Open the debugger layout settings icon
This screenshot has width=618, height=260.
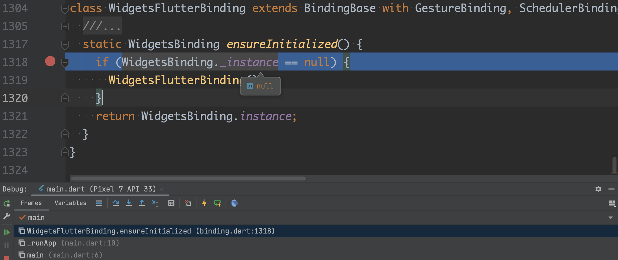click(x=612, y=204)
